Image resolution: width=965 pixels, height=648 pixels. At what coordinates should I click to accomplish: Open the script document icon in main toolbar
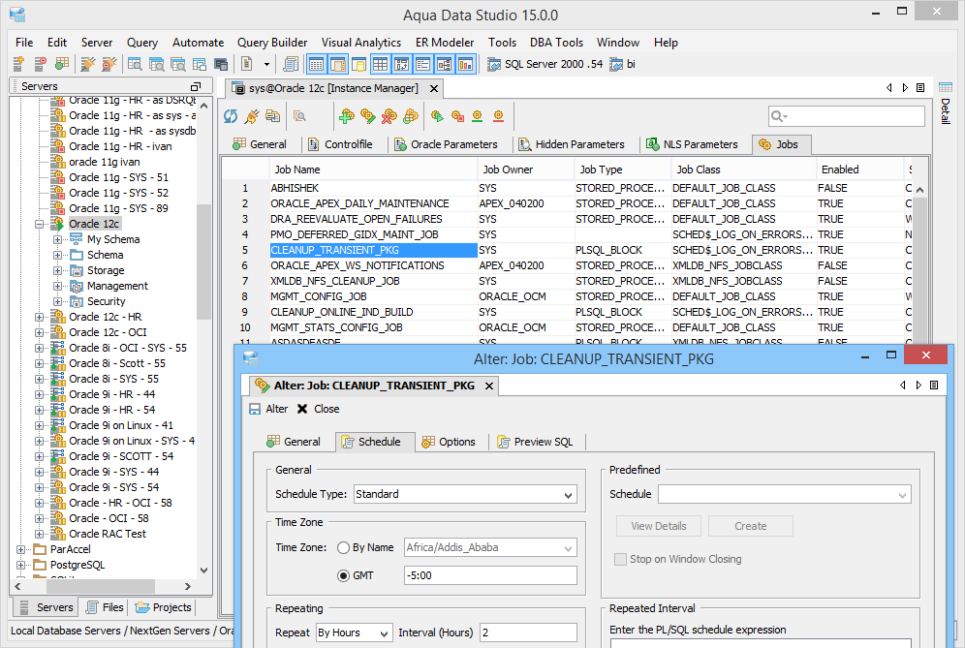(247, 63)
